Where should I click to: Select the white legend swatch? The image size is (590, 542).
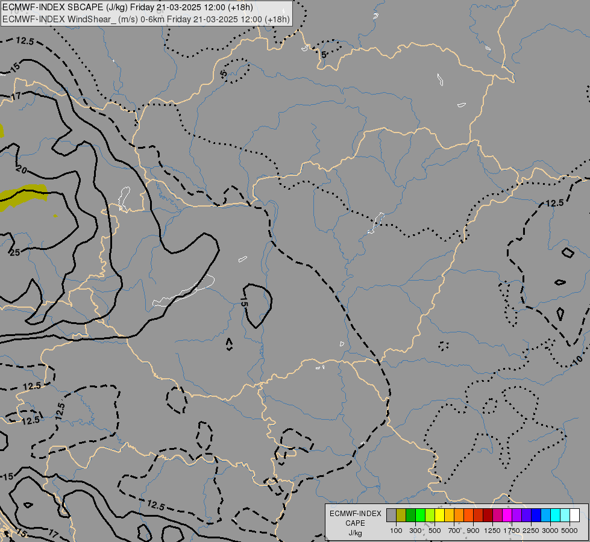[574, 516]
